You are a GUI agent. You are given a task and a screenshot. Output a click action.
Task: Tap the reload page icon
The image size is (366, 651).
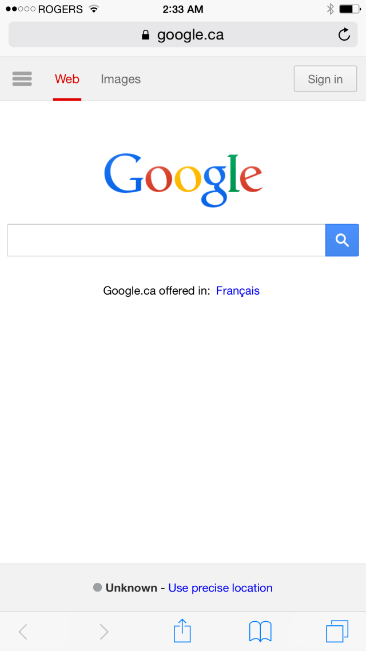[x=344, y=35]
